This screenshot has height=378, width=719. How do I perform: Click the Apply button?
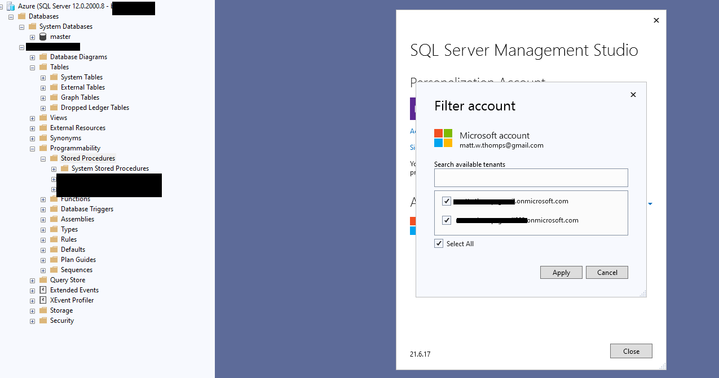tap(561, 273)
